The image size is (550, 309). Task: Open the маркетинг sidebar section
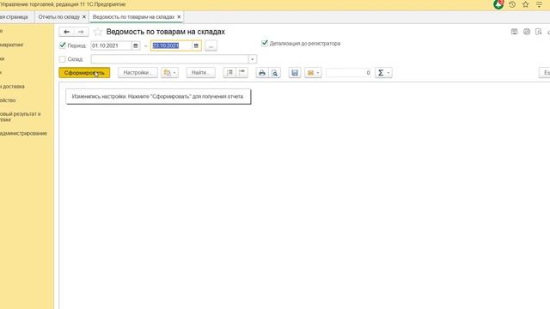pos(11,45)
